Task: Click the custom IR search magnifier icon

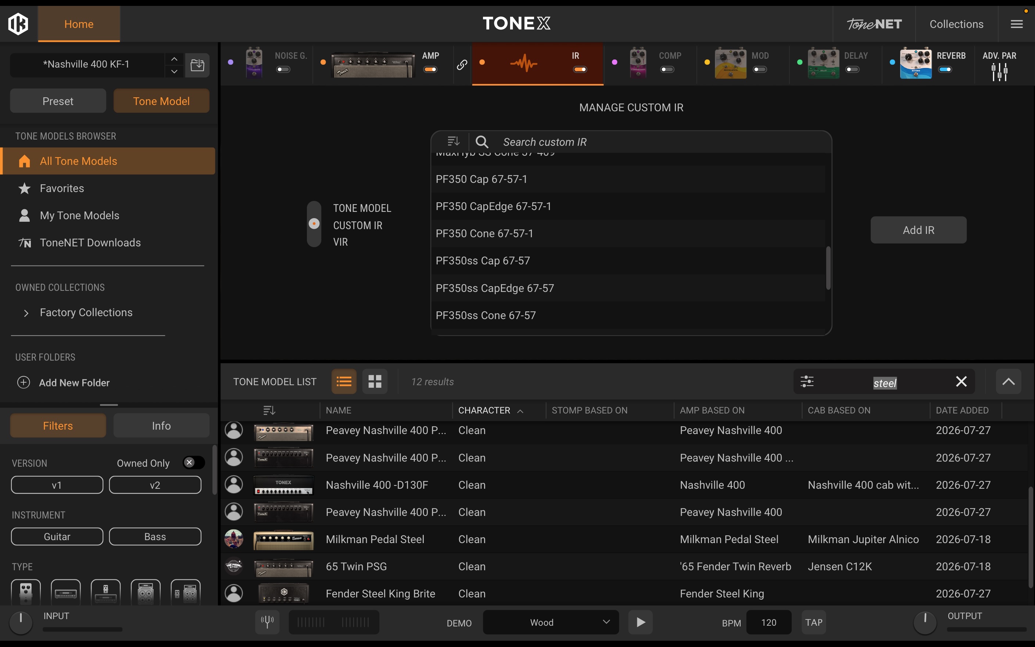Action: [x=482, y=142]
